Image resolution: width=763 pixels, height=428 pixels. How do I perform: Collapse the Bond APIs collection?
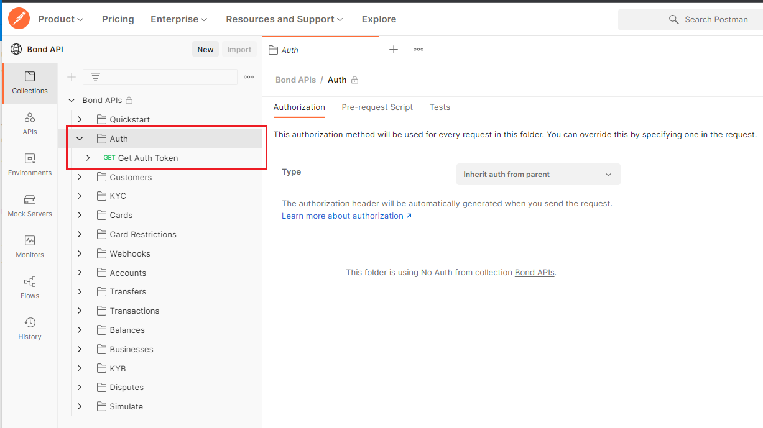click(72, 100)
